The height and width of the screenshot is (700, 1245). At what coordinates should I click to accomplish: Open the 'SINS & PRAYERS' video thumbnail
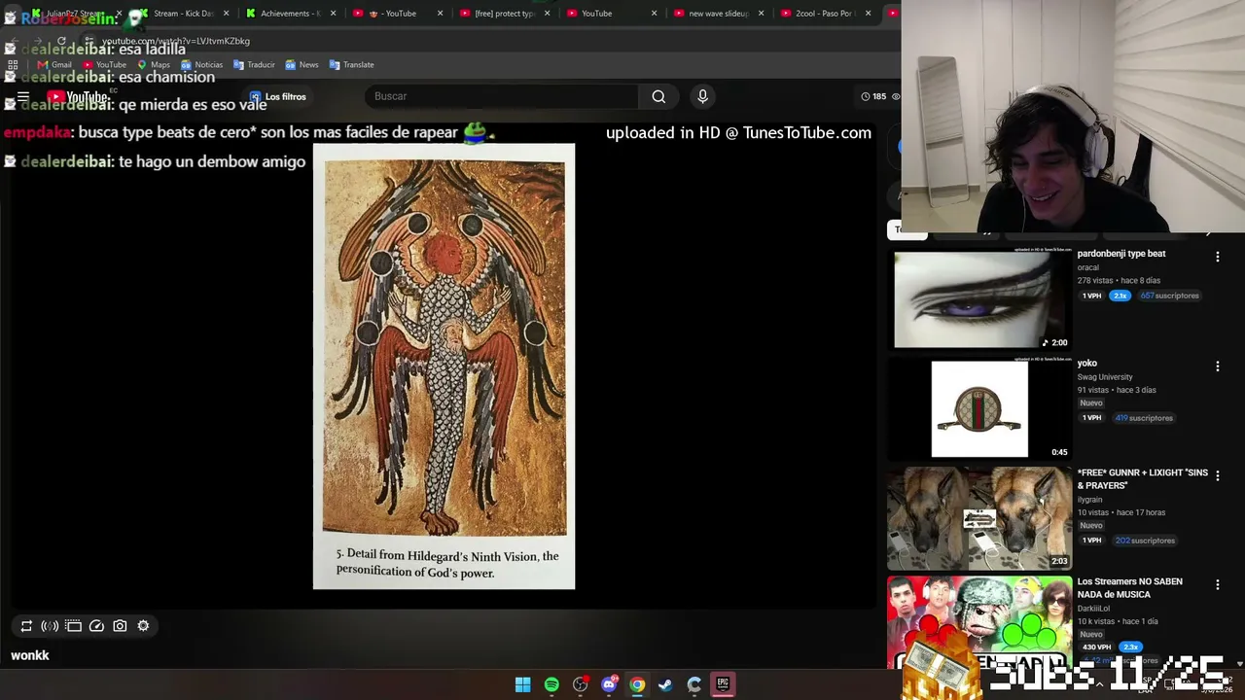coord(979,518)
